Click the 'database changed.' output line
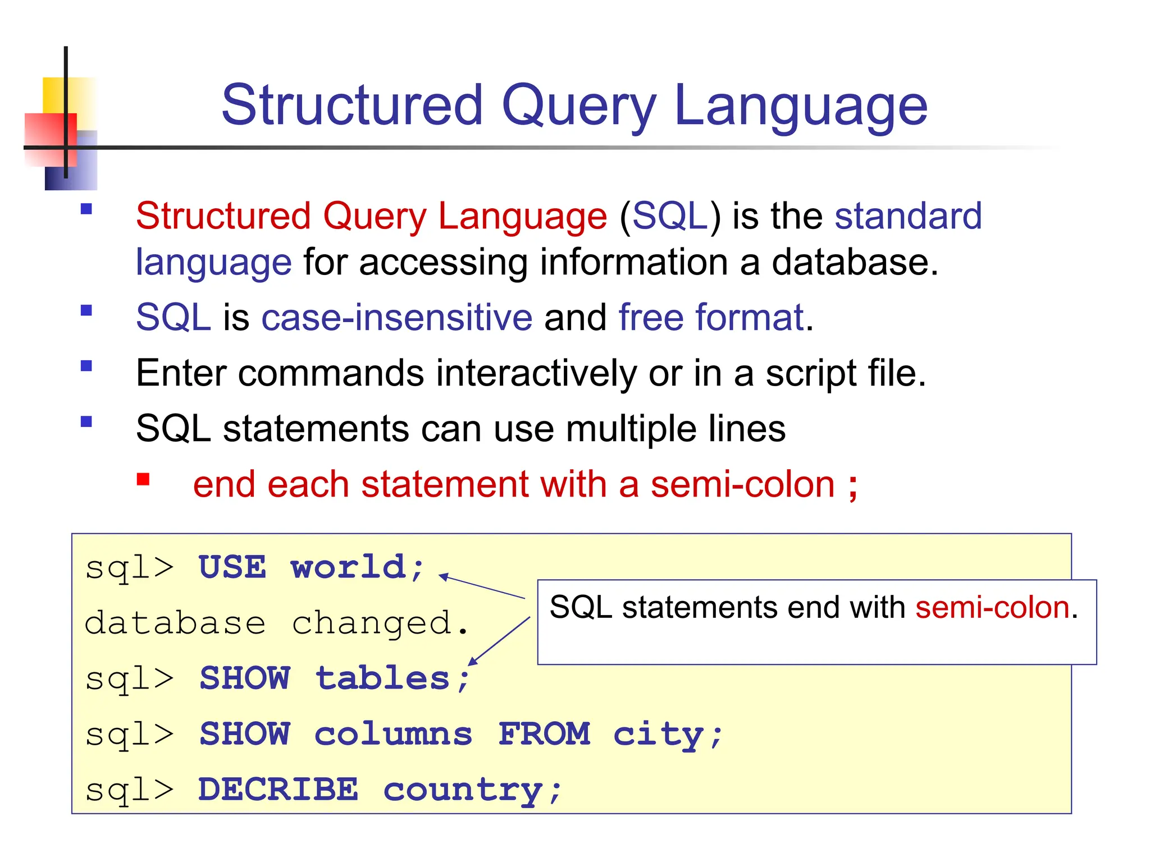This screenshot has height=862, width=1150. point(276,623)
